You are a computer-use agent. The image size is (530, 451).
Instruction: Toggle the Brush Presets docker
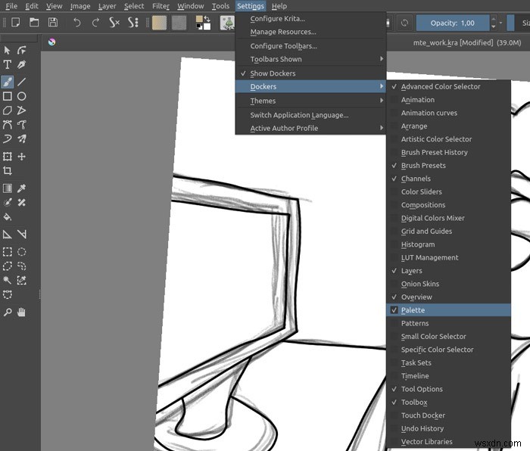[x=448, y=166]
